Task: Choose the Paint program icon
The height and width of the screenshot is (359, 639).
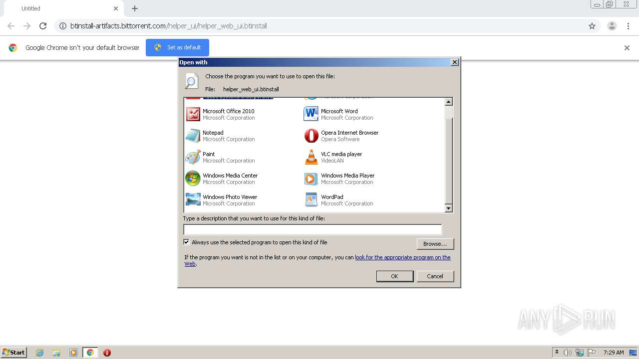Action: (x=193, y=157)
